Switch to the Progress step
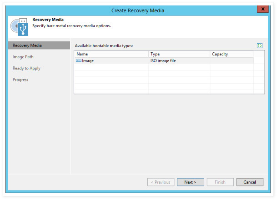 tap(20, 80)
